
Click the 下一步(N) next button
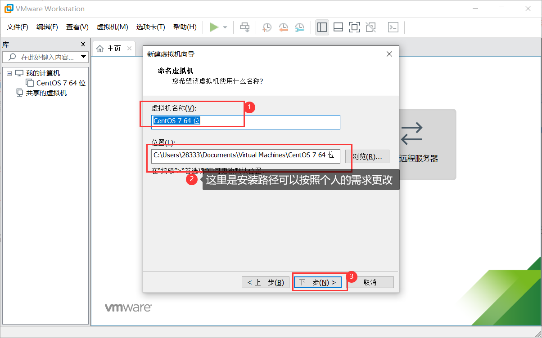coord(318,282)
